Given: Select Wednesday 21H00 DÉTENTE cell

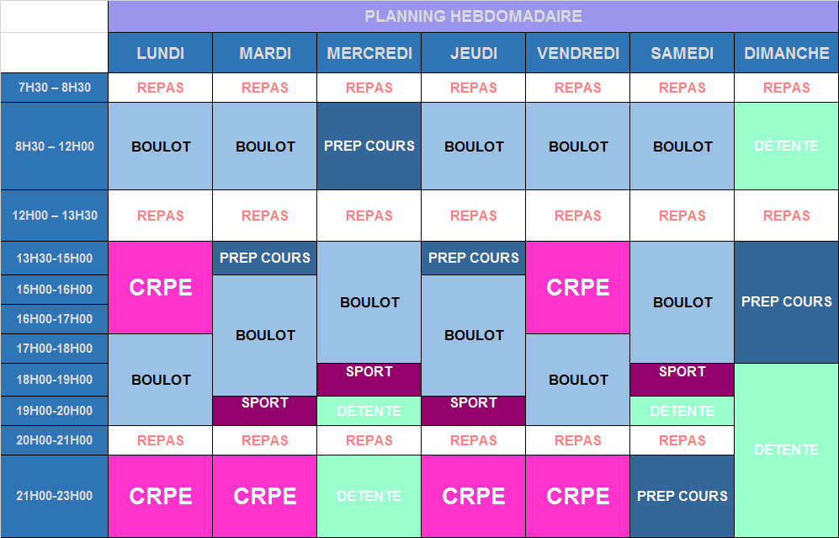Looking at the screenshot, I should 369,496.
